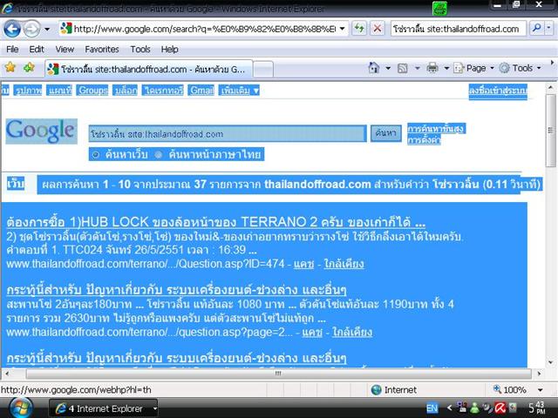Click the Google search query input field
This screenshot has width=558, height=418.
pyautogui.click(x=227, y=133)
